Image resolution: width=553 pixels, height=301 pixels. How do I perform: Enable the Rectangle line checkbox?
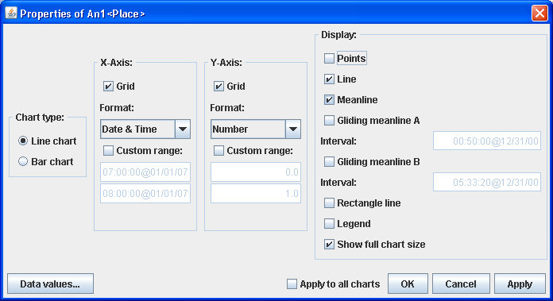[x=329, y=203]
